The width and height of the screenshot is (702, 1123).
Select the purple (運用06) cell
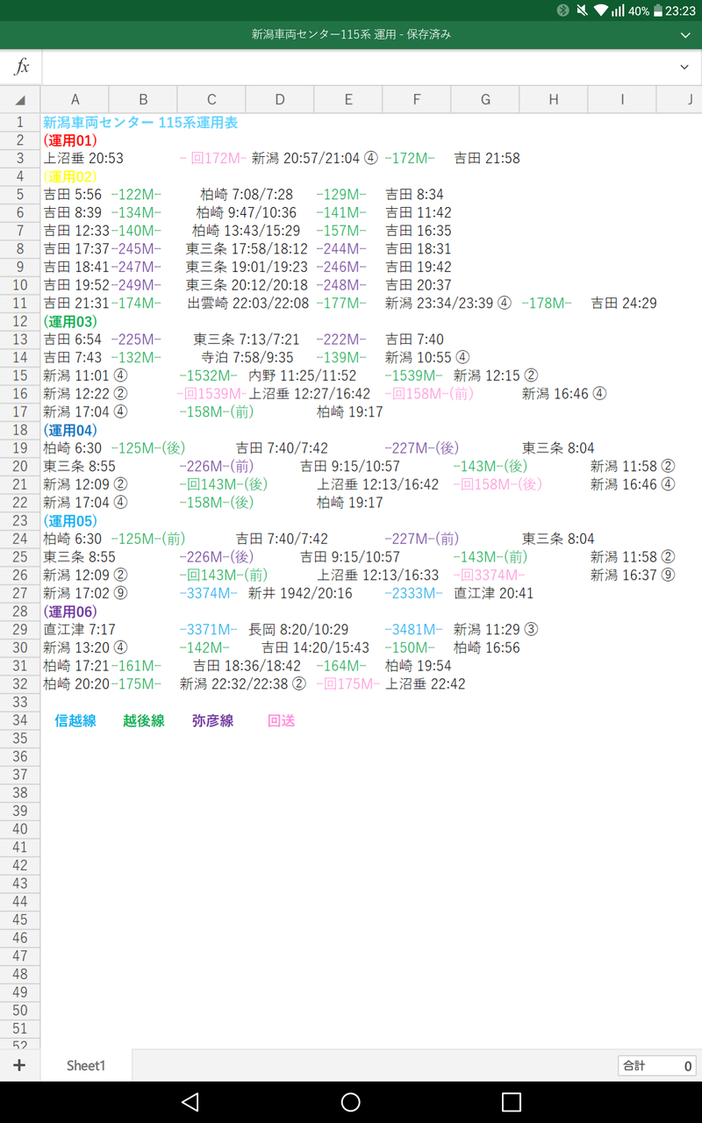(x=70, y=612)
